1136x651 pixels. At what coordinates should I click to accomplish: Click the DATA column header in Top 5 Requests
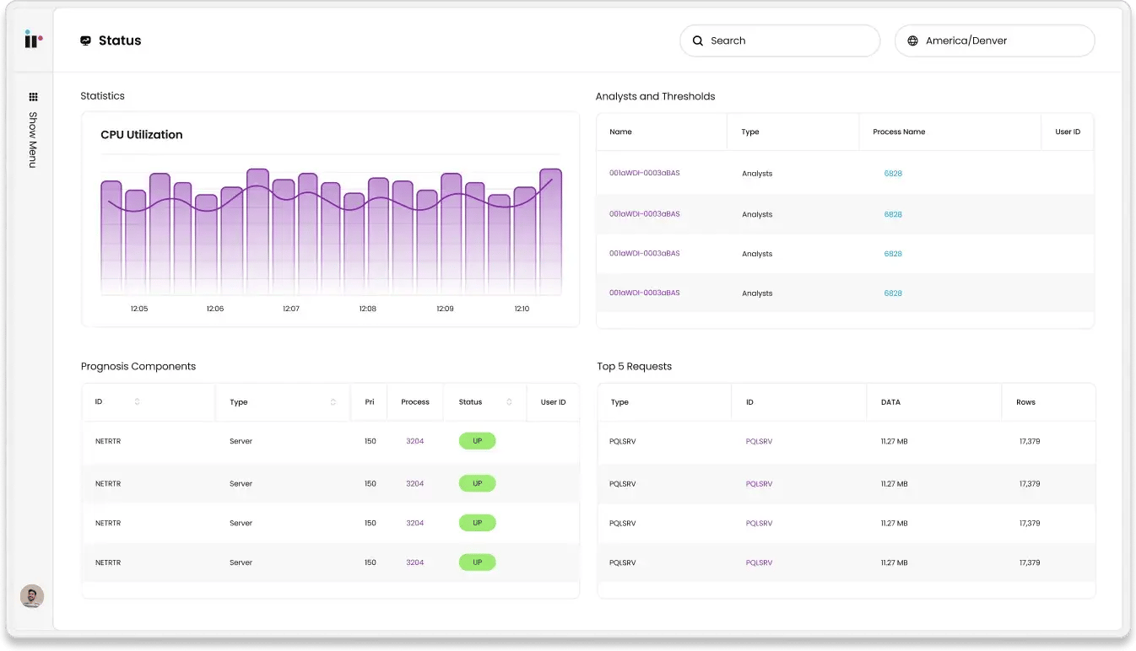pyautogui.click(x=890, y=402)
